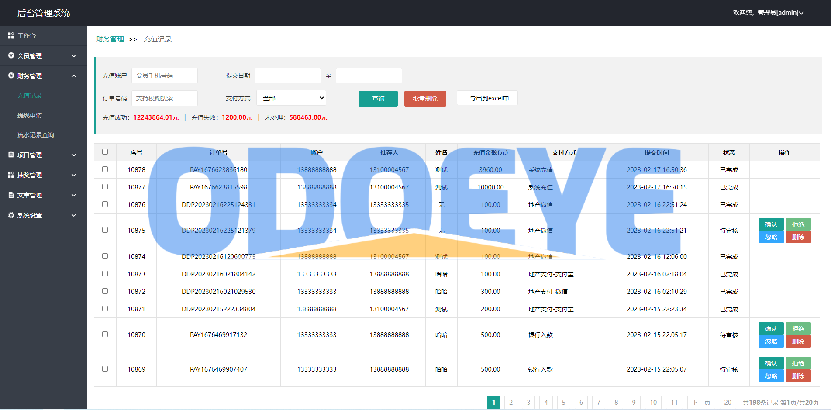The image size is (831, 410).
Task: Click the 工作台 dashboard icon in sidebar
Action: [11, 35]
